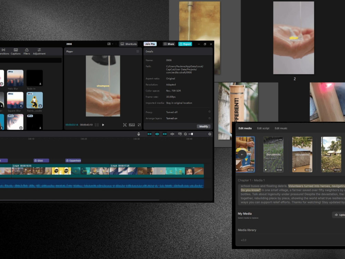Open options menu on 00:06 media clip

(280, 139)
